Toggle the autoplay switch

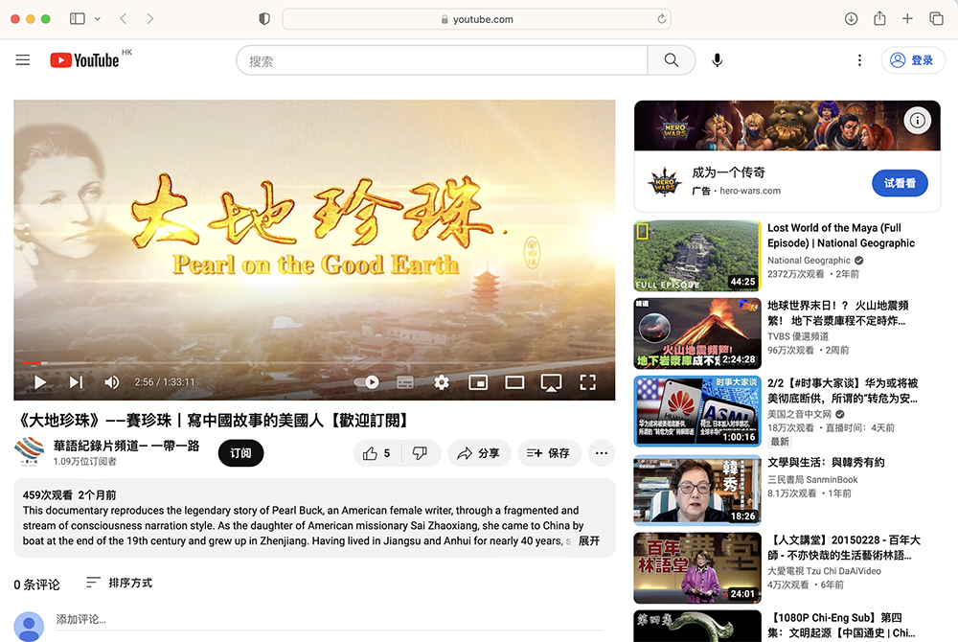(367, 382)
